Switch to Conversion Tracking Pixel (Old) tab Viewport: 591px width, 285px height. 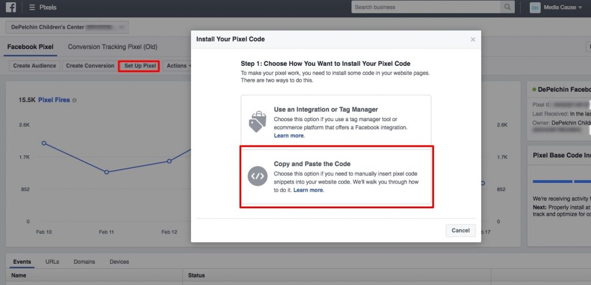(113, 47)
